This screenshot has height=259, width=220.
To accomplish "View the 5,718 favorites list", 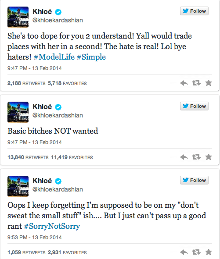I will point(67,83).
